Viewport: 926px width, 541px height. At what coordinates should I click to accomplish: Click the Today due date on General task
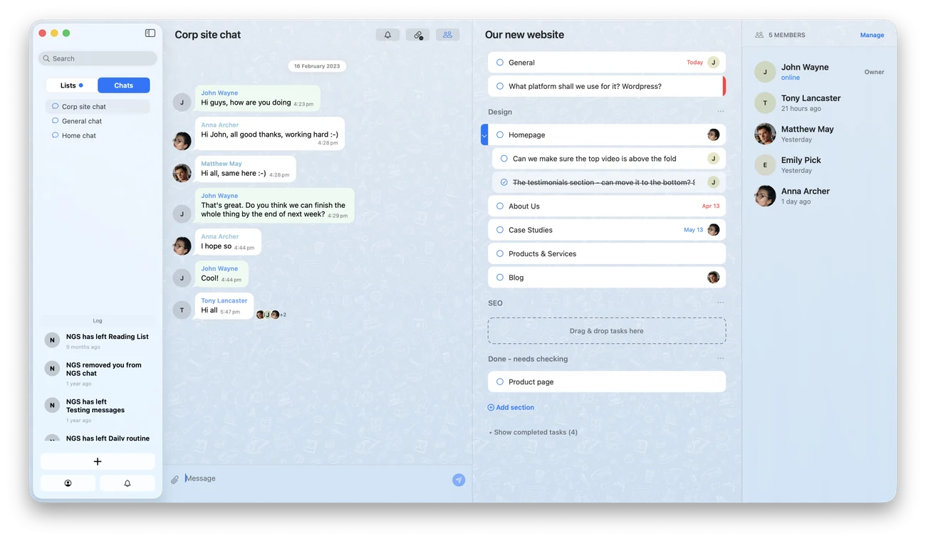point(694,63)
